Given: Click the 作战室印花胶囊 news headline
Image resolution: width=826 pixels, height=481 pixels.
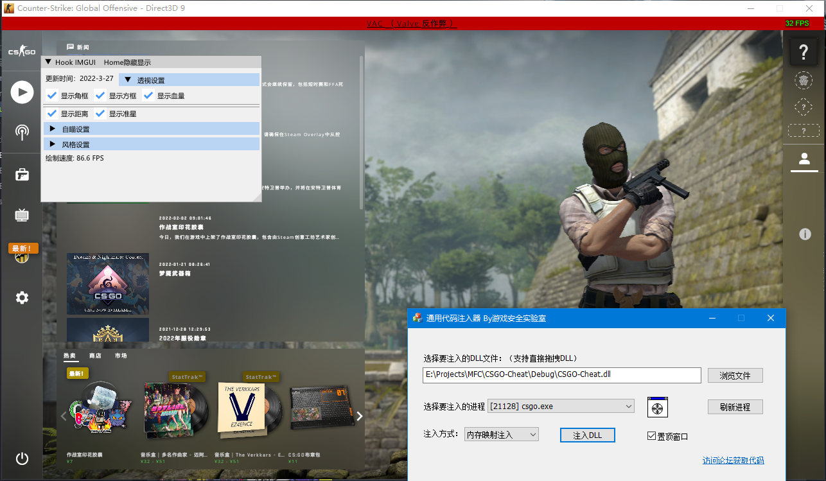Looking at the screenshot, I should pos(181,227).
